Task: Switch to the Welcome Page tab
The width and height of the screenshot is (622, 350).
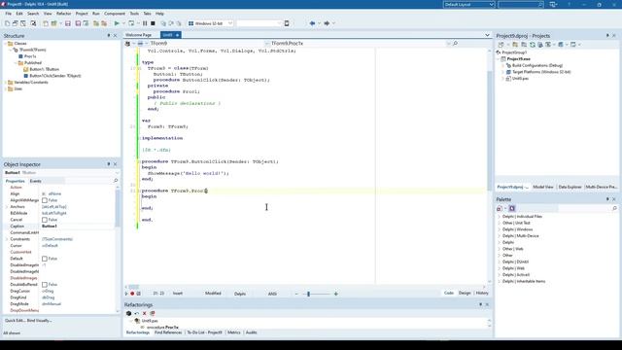Action: tap(138, 35)
